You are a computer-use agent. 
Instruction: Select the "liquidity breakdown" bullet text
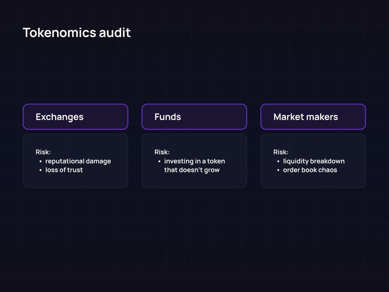click(x=314, y=161)
